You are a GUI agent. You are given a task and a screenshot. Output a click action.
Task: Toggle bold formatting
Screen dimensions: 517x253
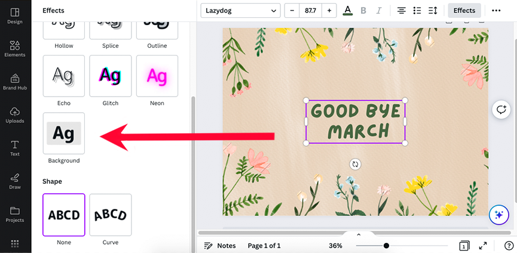(x=363, y=11)
